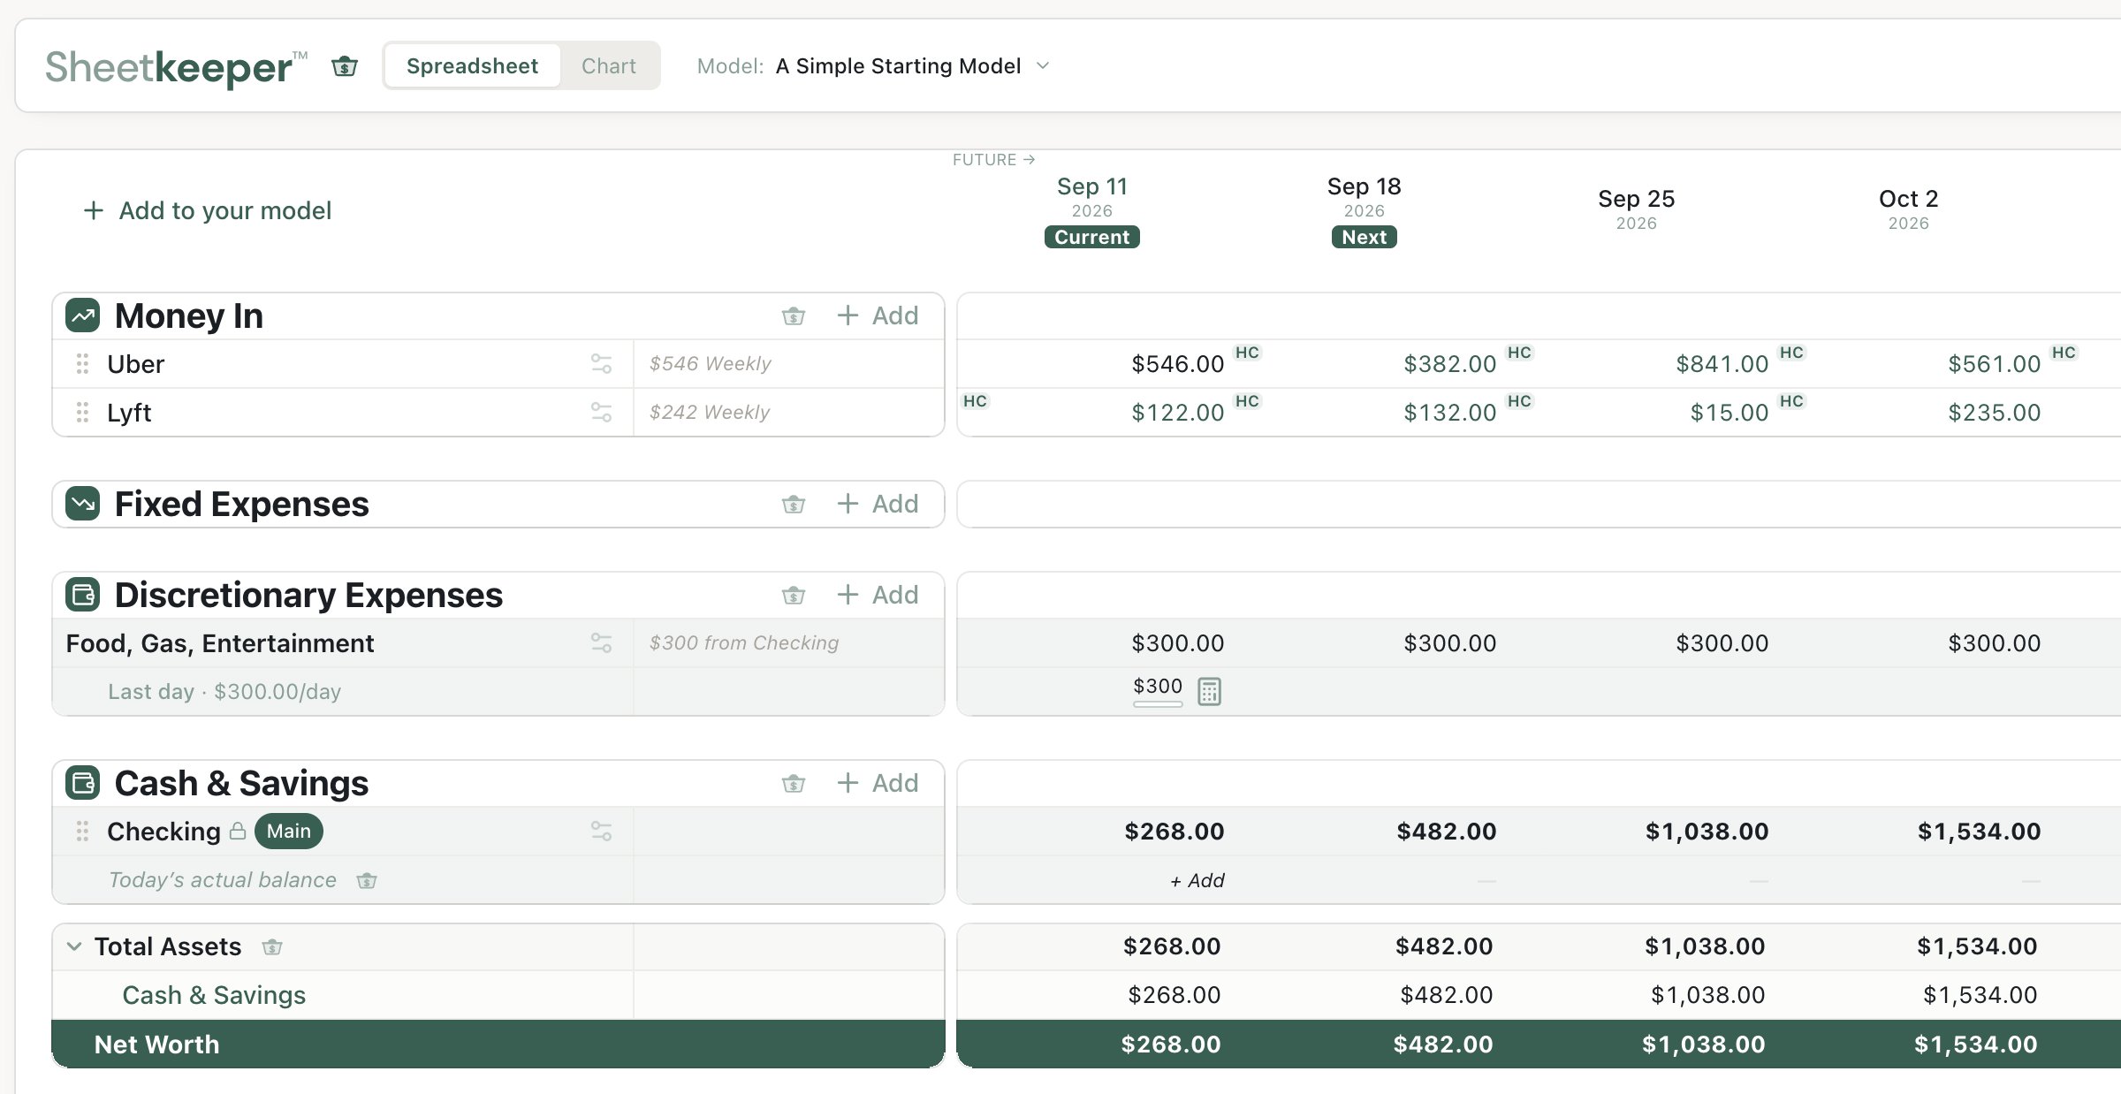The image size is (2121, 1094).
Task: Click $546 Weekly description for Uber
Action: [711, 364]
